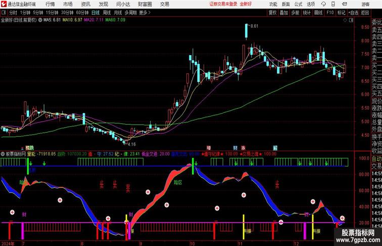Image resolution: width=382 pixels, height=246 pixels.
Task: Click the mobile phone icon
Action: click(x=333, y=4)
